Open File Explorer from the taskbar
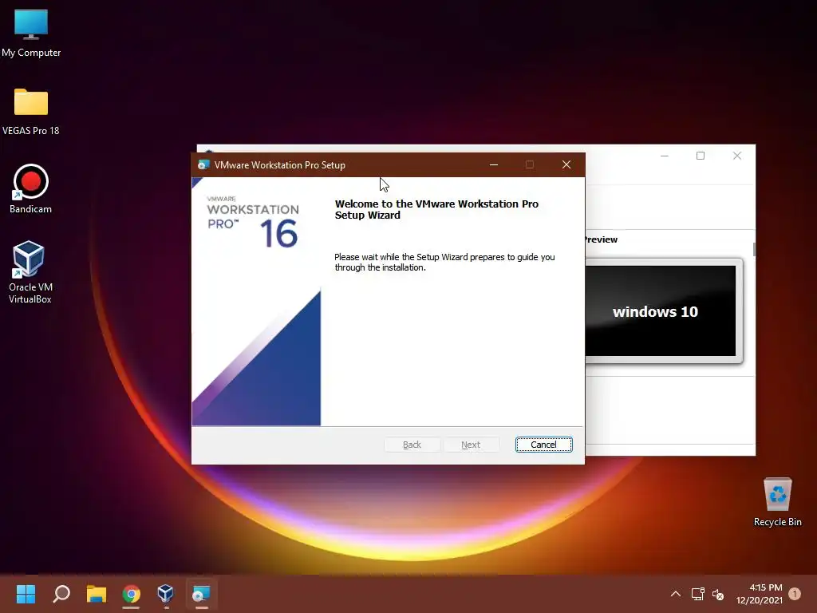This screenshot has height=613, width=817. coord(97,594)
